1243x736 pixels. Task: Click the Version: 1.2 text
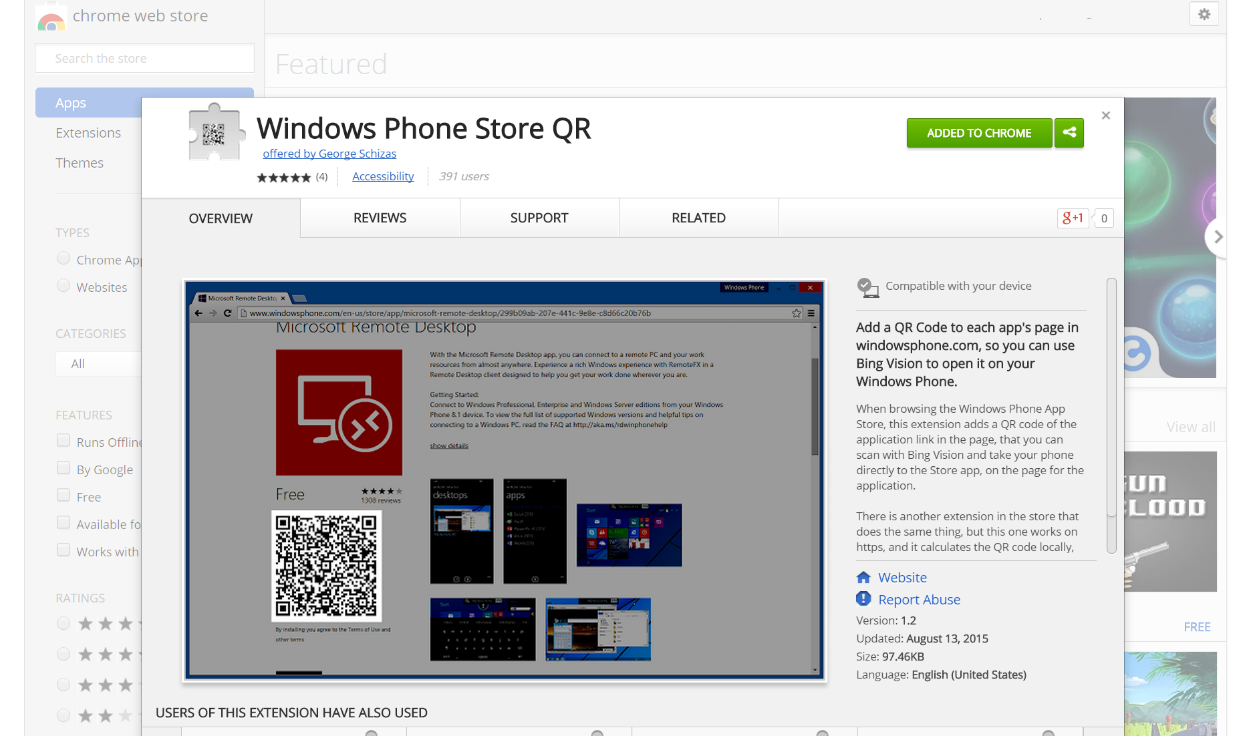tap(886, 620)
